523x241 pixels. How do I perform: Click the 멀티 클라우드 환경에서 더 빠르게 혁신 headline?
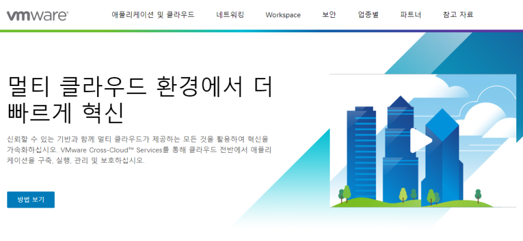point(140,100)
